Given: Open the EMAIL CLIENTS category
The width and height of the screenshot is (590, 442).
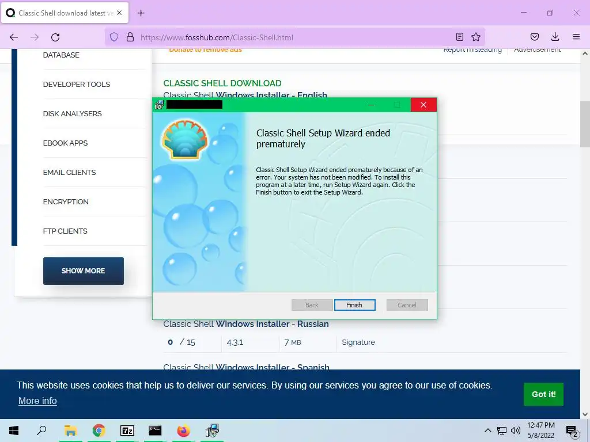Looking at the screenshot, I should [69, 172].
